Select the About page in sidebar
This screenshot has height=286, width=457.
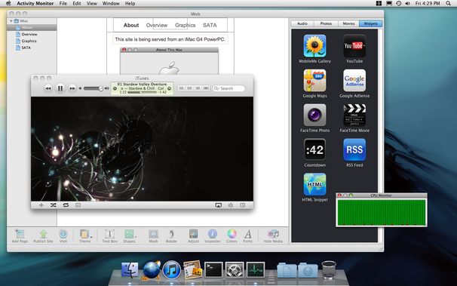[32, 28]
